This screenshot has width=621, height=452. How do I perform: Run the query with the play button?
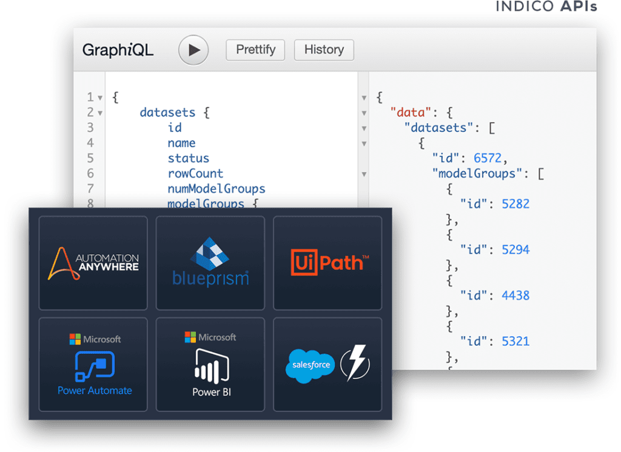(193, 50)
